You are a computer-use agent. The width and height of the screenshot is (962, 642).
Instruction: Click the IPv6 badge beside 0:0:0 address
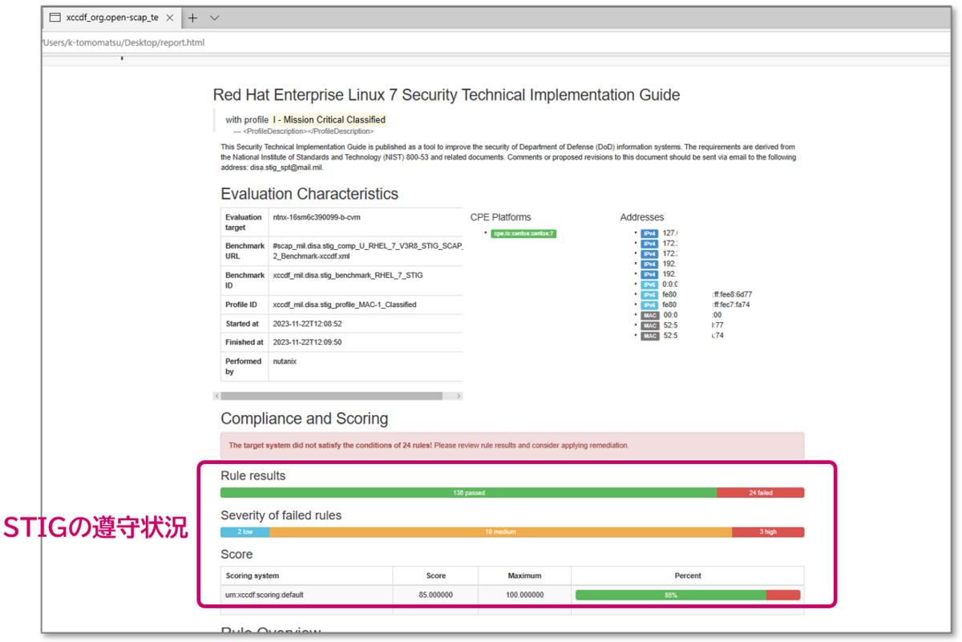coord(649,285)
